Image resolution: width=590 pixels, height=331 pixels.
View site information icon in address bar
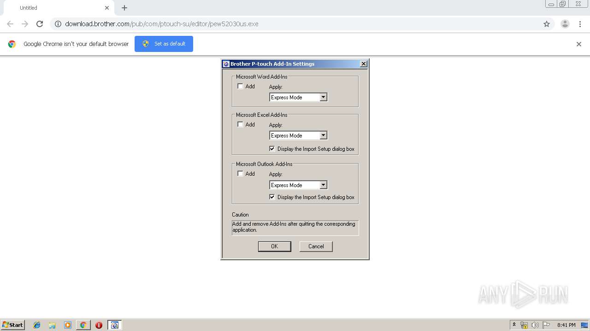(x=58, y=24)
